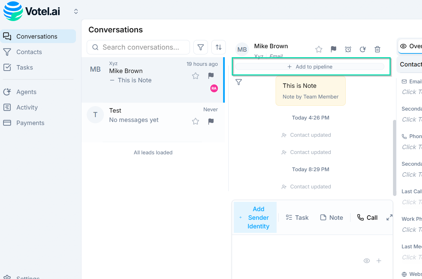Click the Call phone button
The height and width of the screenshot is (279, 422).
pos(367,217)
